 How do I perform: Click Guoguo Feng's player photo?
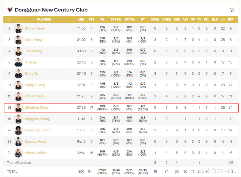[x=18, y=142]
